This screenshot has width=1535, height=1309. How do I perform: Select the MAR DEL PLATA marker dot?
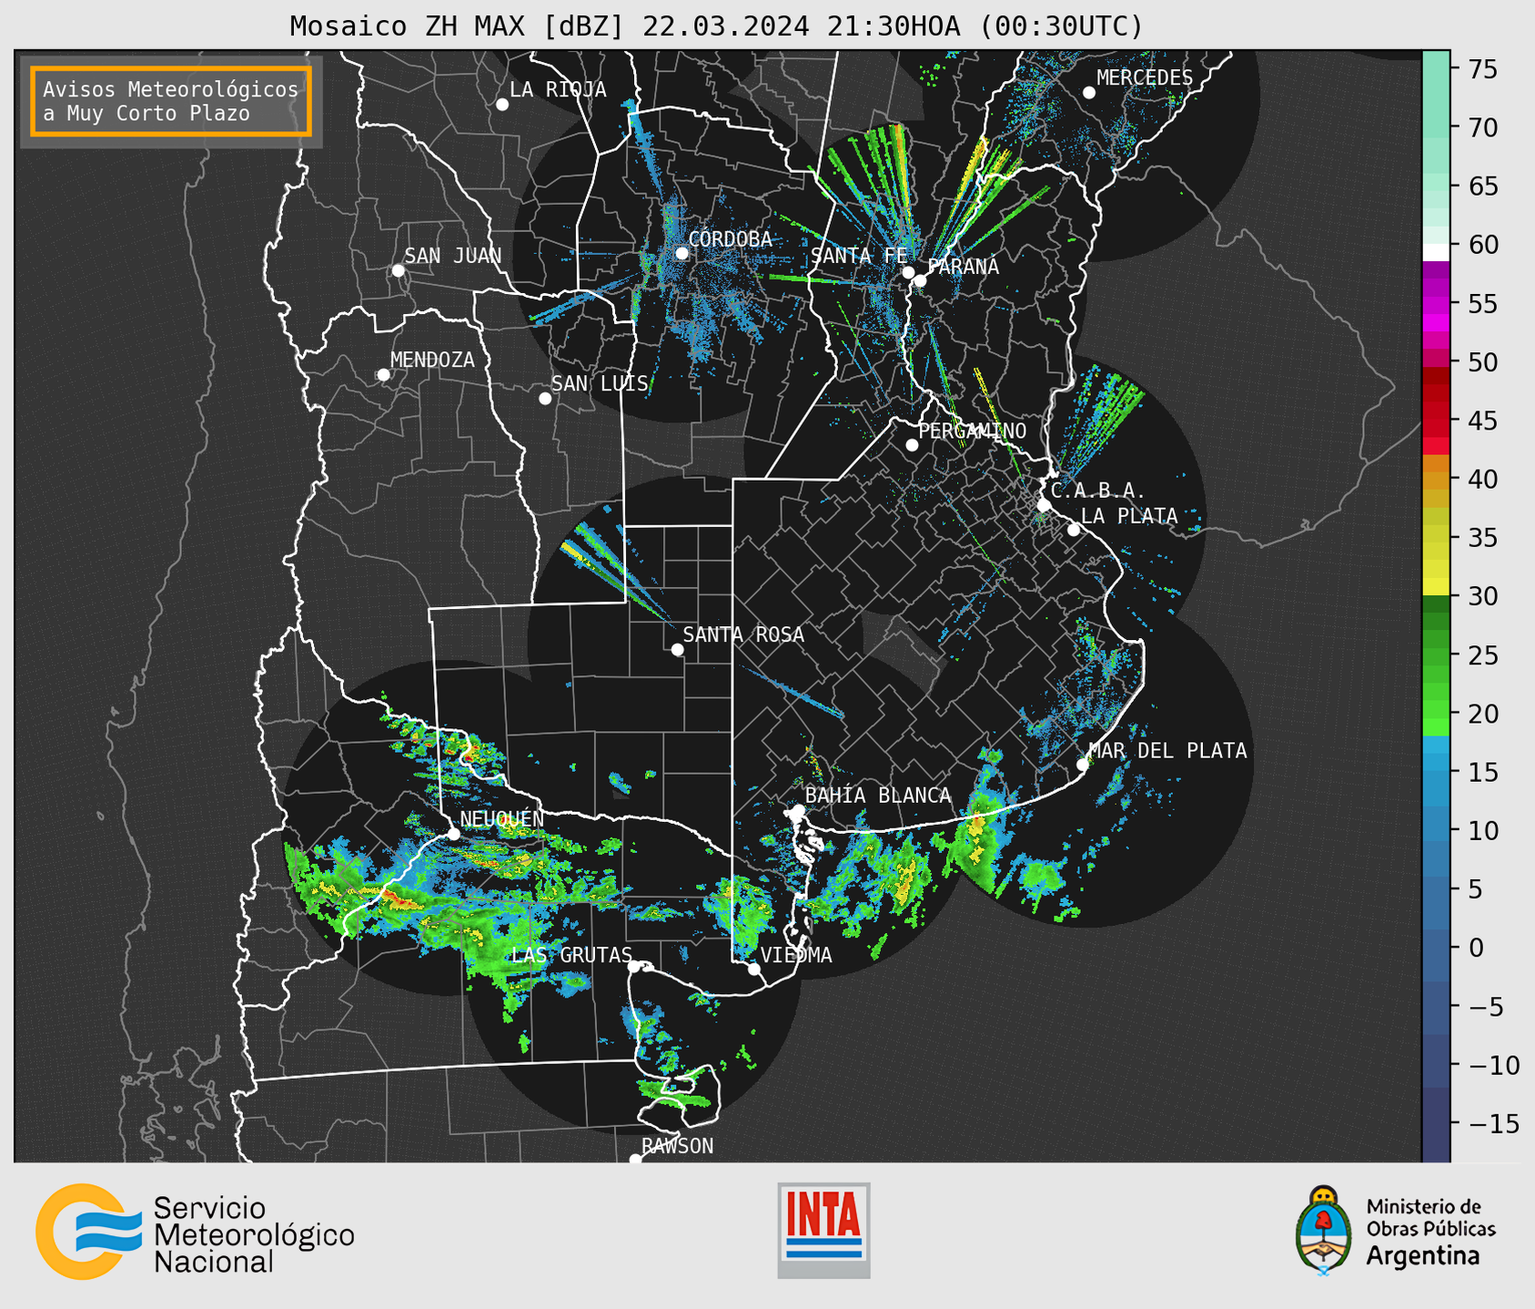click(x=1082, y=765)
